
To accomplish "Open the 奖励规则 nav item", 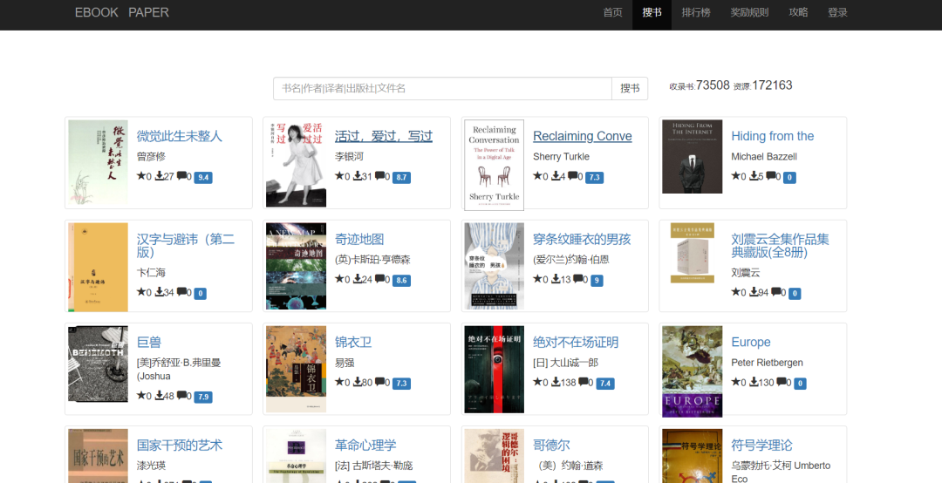I will [749, 12].
